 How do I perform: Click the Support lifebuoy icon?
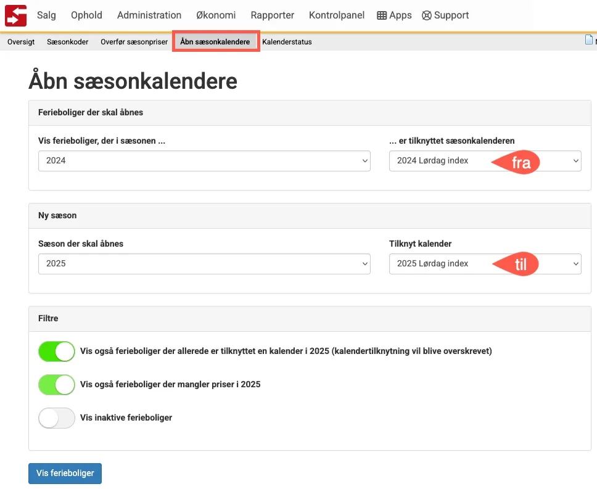(426, 15)
